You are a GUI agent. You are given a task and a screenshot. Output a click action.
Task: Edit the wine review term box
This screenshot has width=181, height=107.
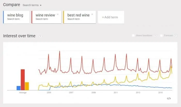point(46,17)
